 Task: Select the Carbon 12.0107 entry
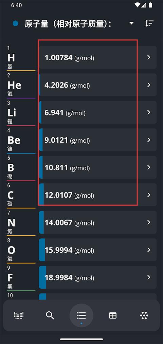(x=98, y=195)
